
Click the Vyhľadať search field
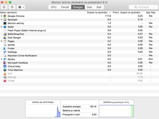click(x=143, y=7)
